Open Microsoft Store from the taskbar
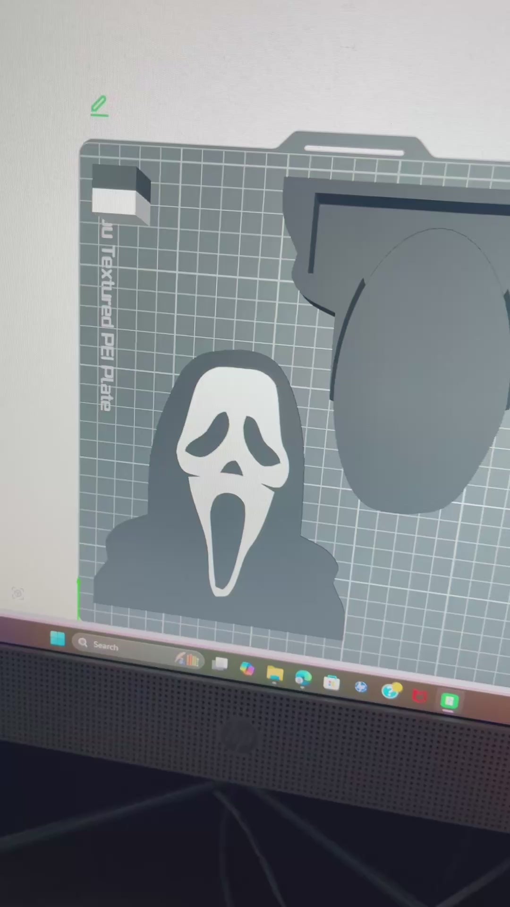This screenshot has height=907, width=510. tap(331, 683)
